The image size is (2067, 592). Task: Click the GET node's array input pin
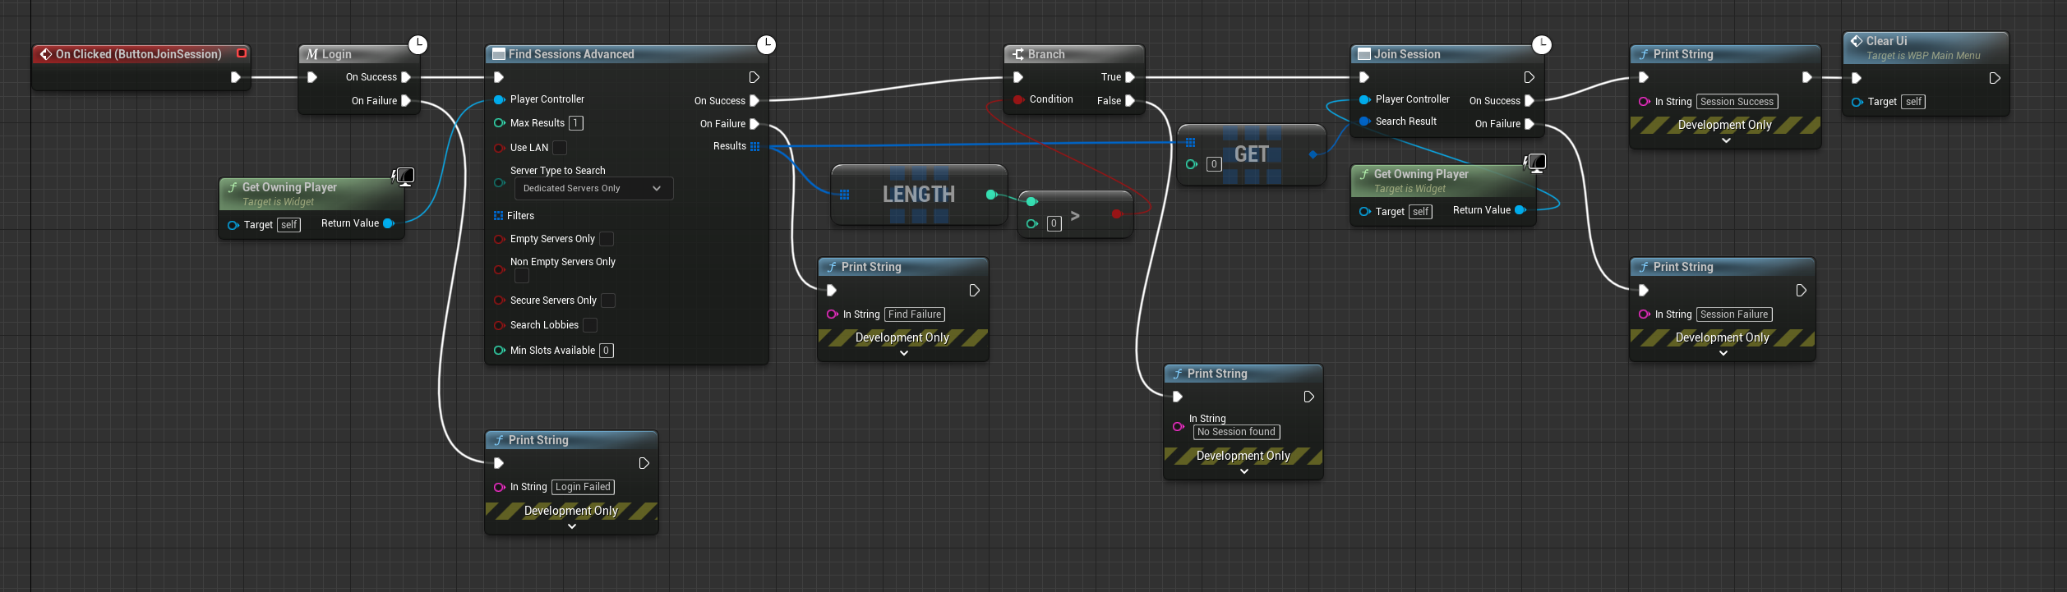[x=1190, y=143]
